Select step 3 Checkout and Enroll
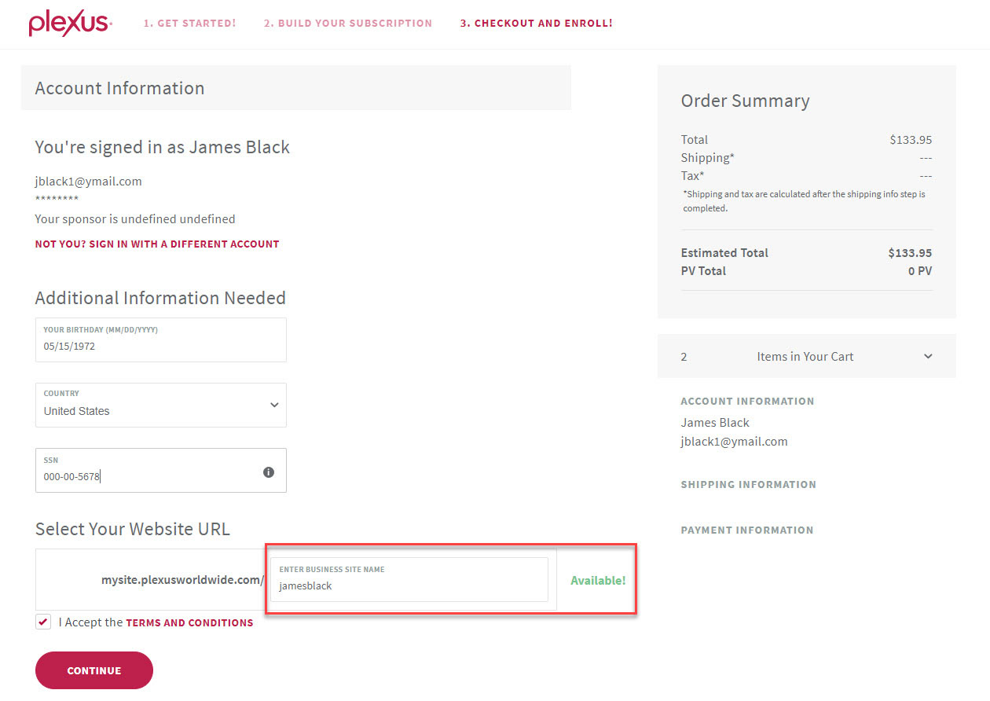Screen dimensions: 990x701 pyautogui.click(x=537, y=24)
